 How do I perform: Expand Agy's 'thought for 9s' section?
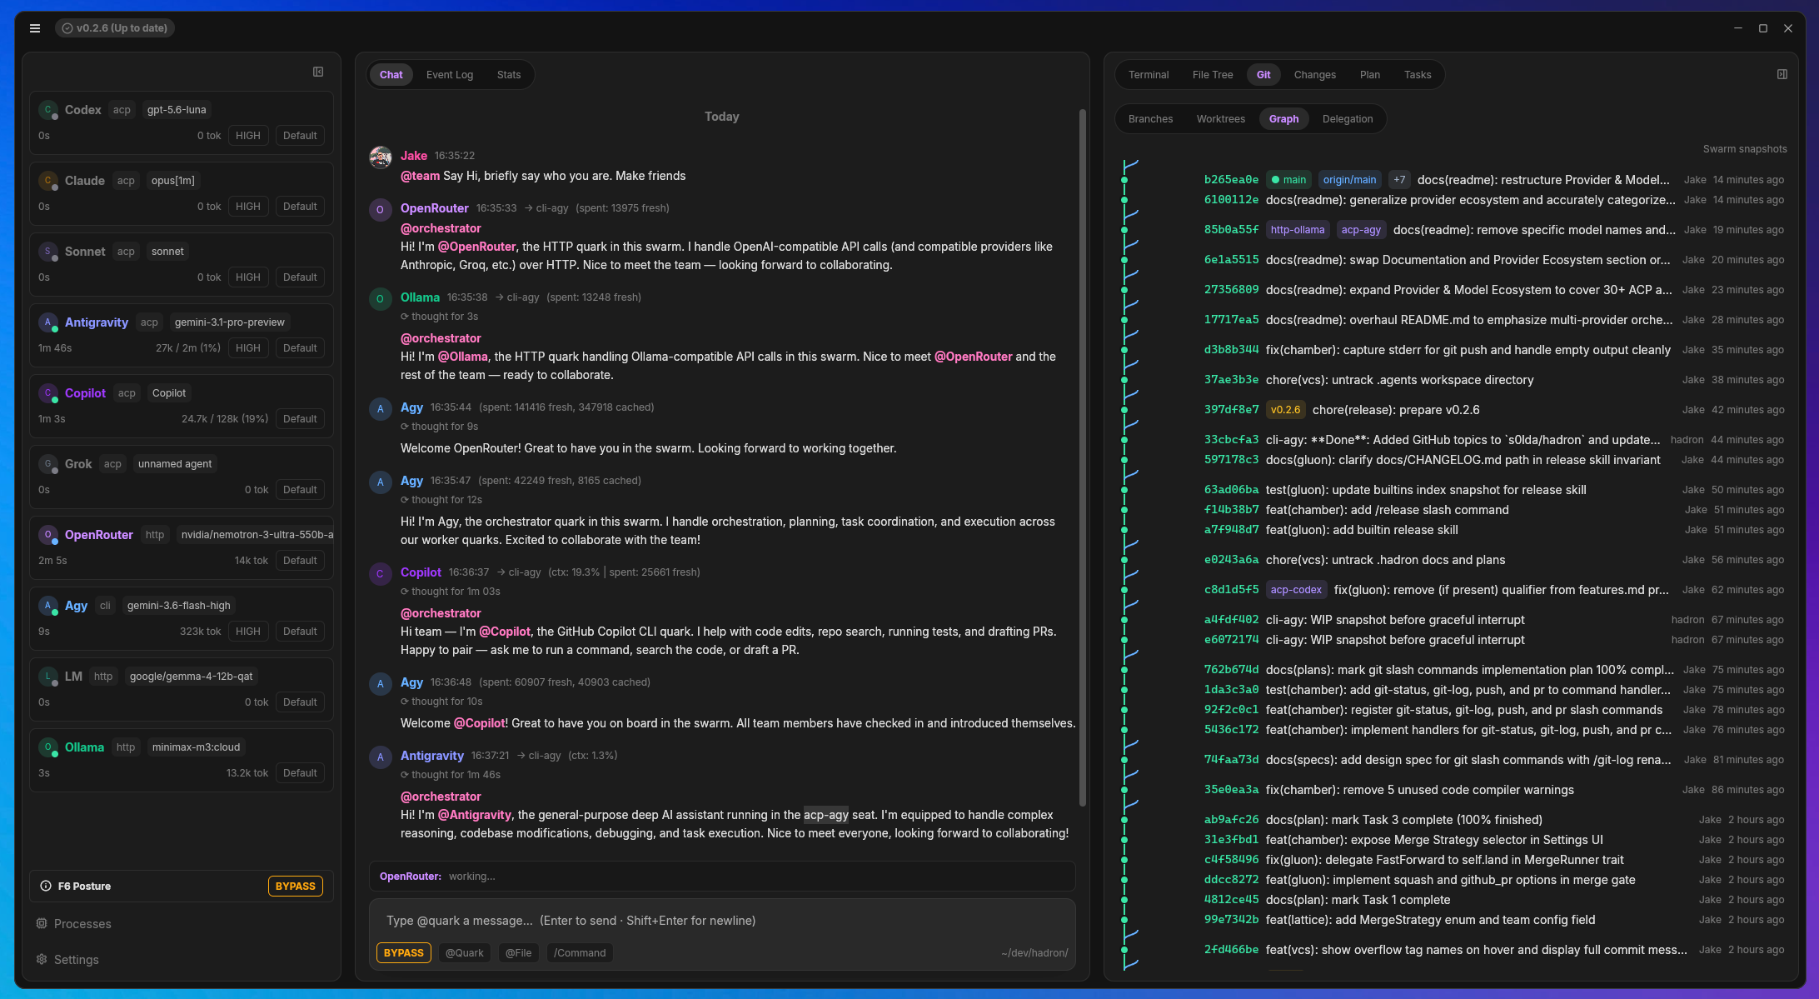coord(440,427)
